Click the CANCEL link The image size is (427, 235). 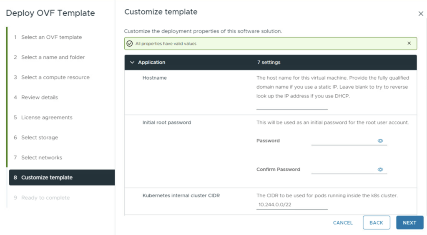click(x=343, y=222)
